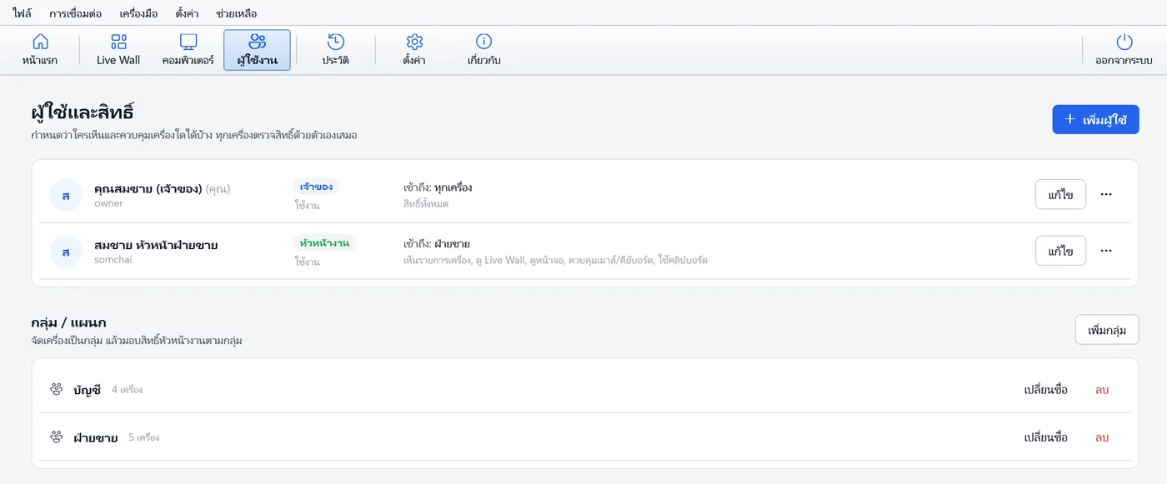
Task: Click the username somchai text
Action: [113, 260]
